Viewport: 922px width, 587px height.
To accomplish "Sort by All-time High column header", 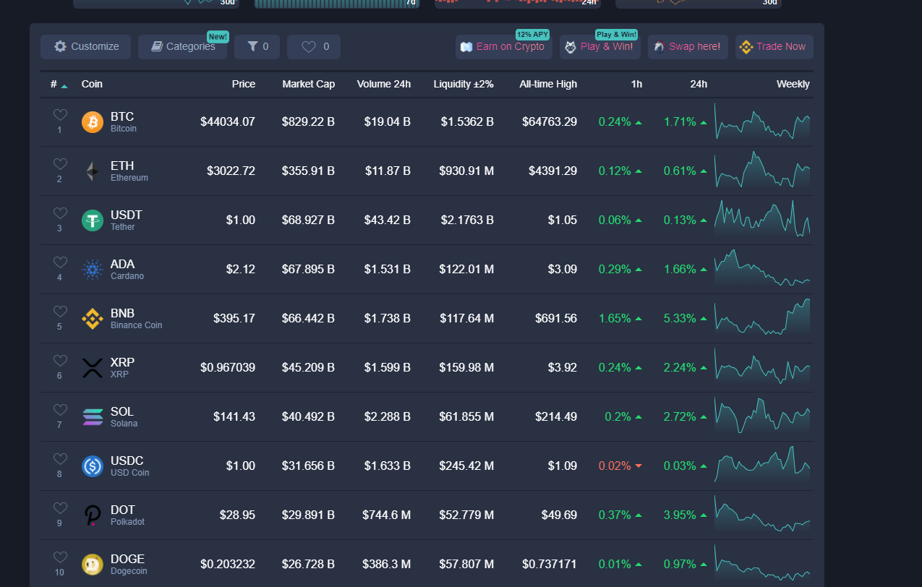I will coord(548,84).
